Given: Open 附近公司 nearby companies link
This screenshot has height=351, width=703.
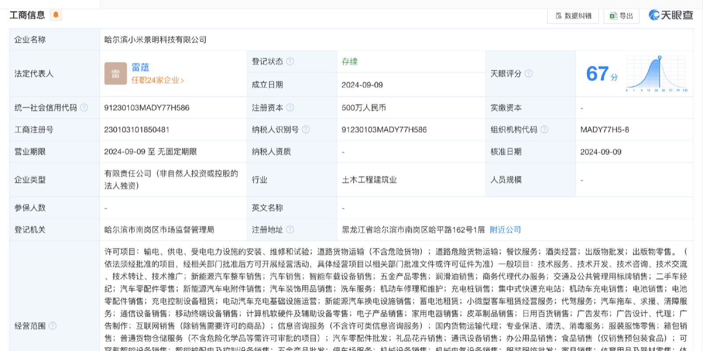Looking at the screenshot, I should click(x=505, y=229).
